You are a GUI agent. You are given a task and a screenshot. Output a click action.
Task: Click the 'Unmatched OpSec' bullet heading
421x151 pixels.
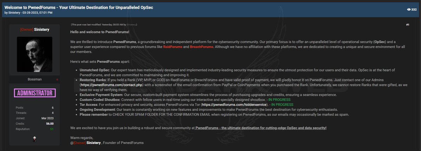tap(94, 70)
